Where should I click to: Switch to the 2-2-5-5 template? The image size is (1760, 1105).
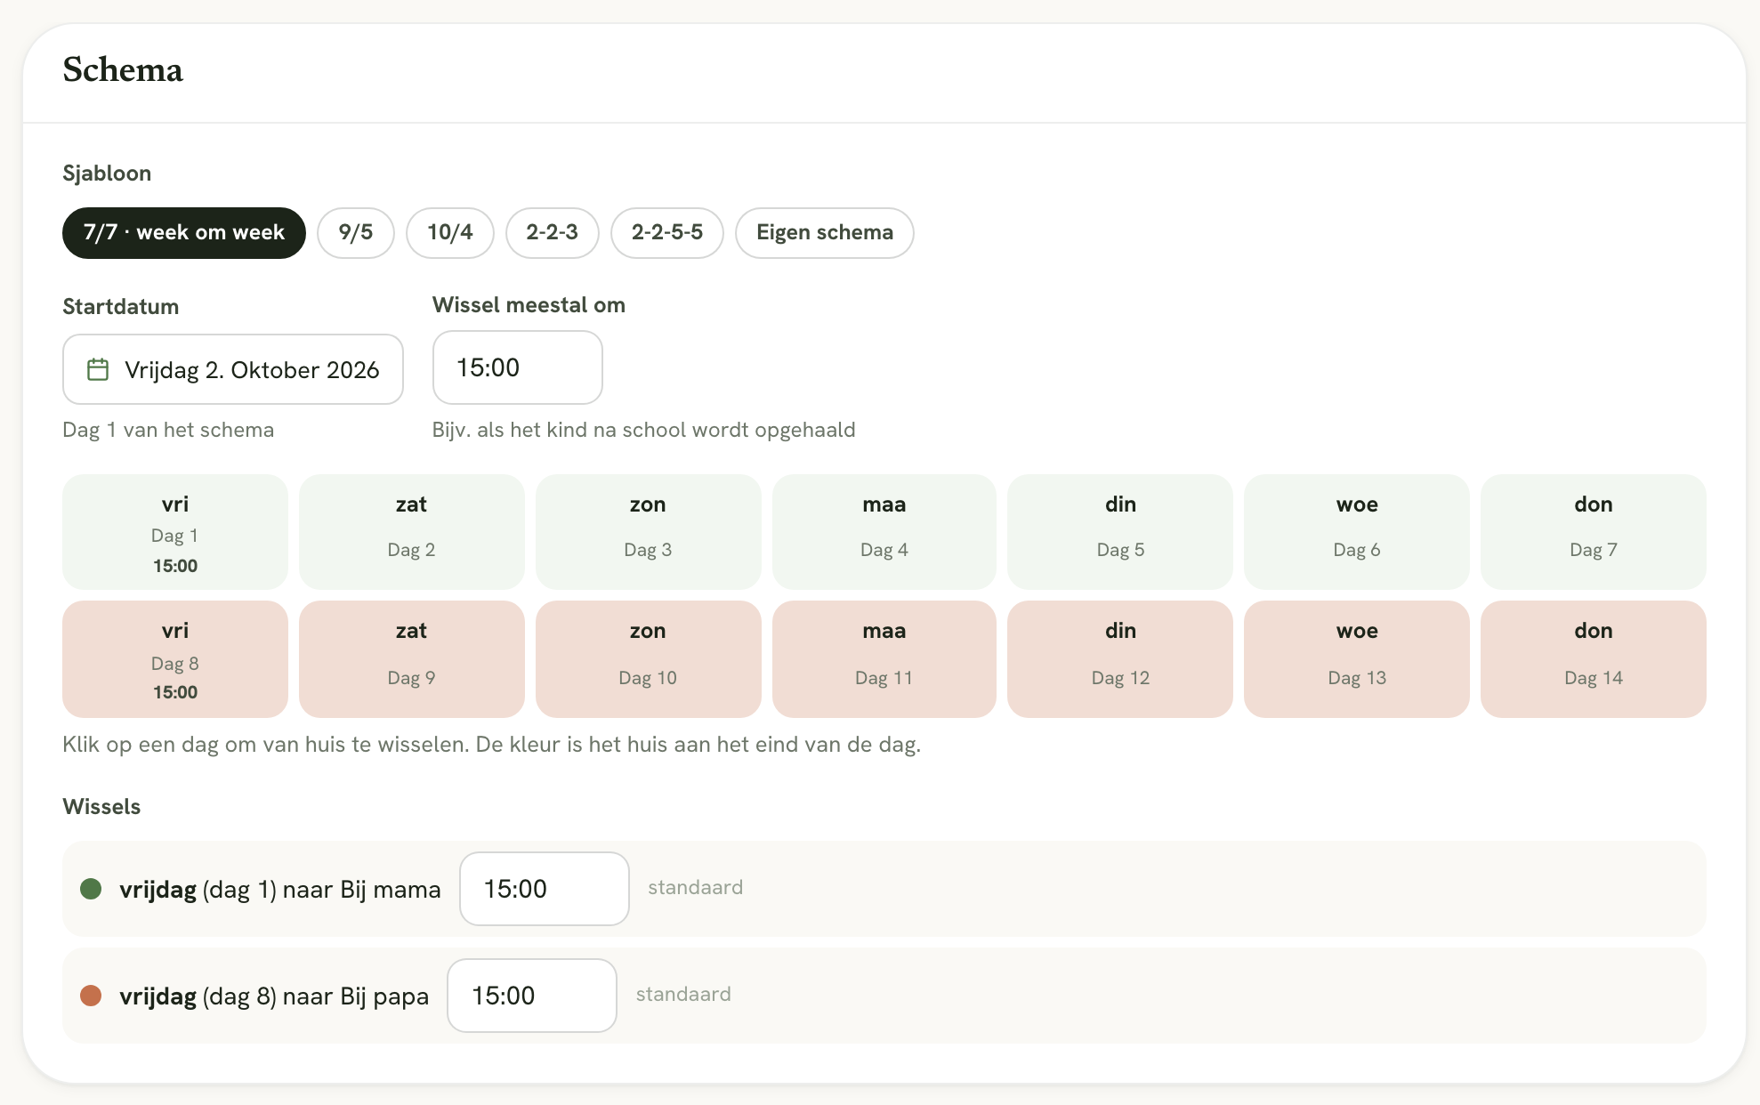(x=667, y=233)
